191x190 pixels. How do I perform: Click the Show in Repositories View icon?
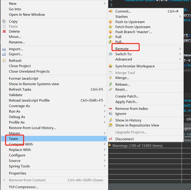(110, 125)
